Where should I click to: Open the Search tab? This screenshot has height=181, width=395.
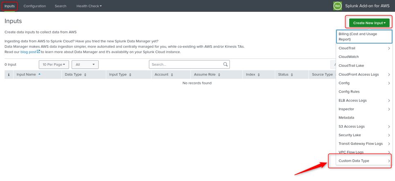[x=61, y=6]
